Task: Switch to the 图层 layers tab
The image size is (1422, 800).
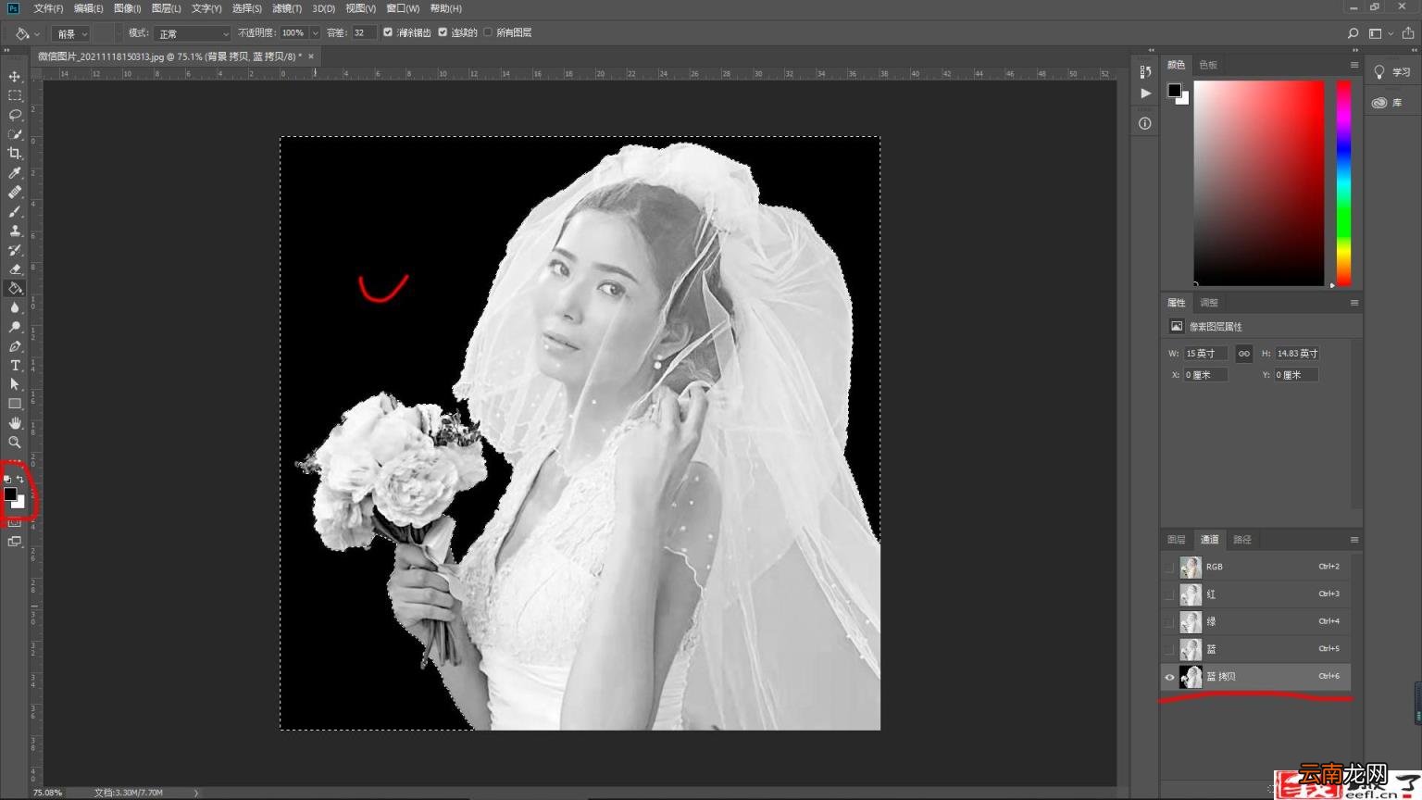Action: (1177, 540)
